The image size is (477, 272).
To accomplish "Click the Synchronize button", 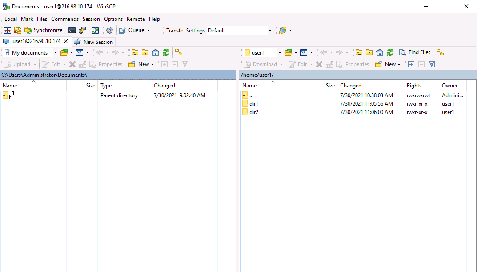I will 44,30.
